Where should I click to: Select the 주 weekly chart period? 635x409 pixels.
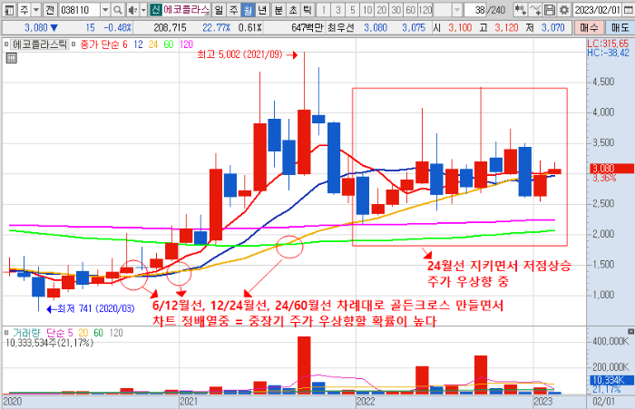[x=233, y=9]
